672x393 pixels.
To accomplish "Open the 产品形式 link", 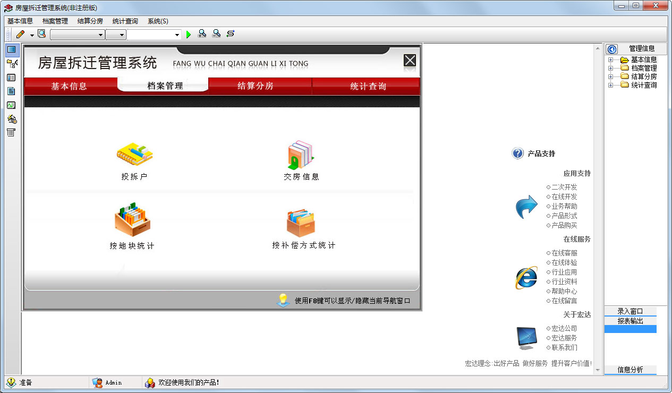I will coord(564,216).
